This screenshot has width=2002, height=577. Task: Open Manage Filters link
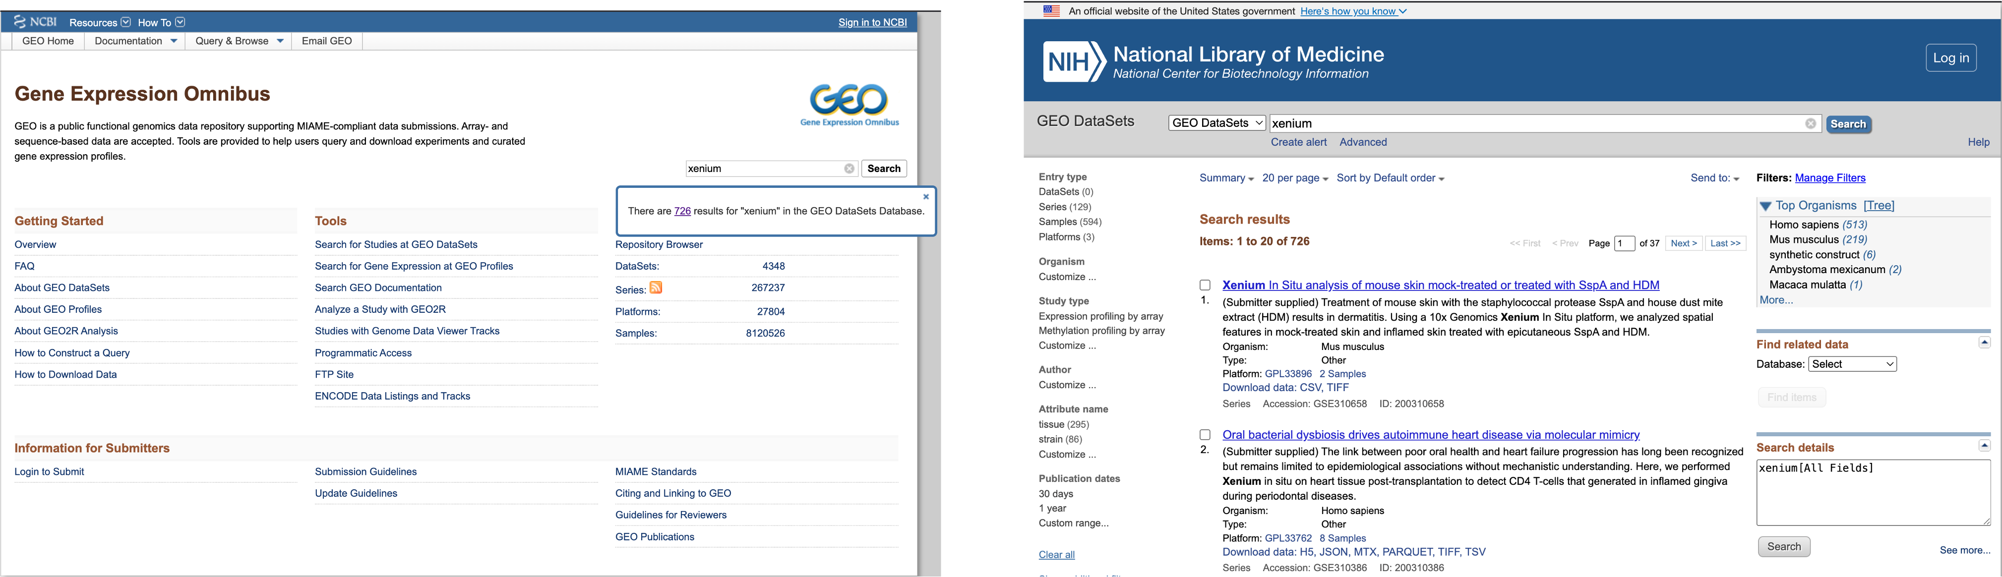pyautogui.click(x=1830, y=178)
